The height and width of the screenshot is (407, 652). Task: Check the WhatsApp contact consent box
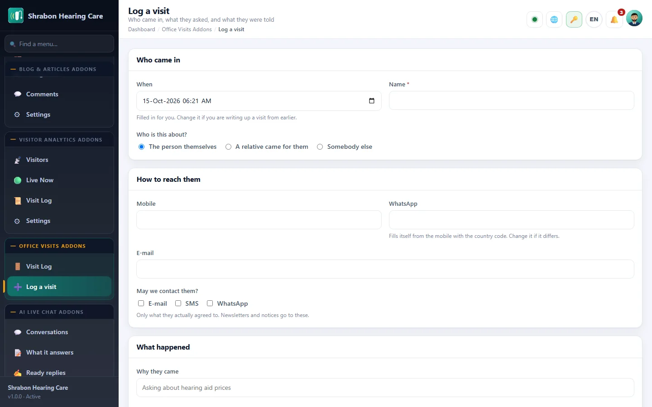(210, 303)
